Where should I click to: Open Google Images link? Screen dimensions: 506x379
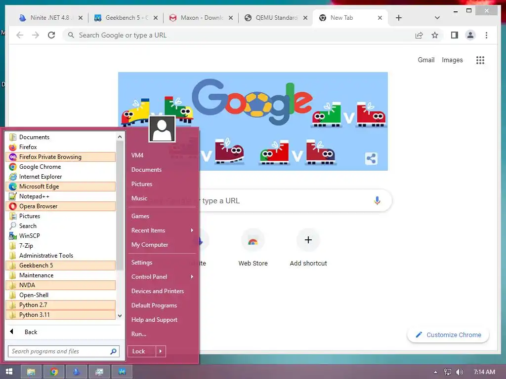coord(452,60)
